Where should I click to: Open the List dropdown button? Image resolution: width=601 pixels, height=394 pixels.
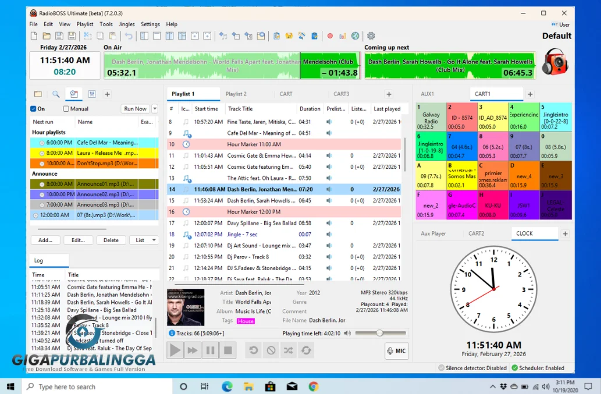click(x=144, y=240)
